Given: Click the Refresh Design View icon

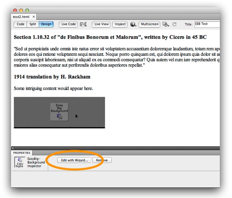Looking at the screenshot, I should 174,24.
